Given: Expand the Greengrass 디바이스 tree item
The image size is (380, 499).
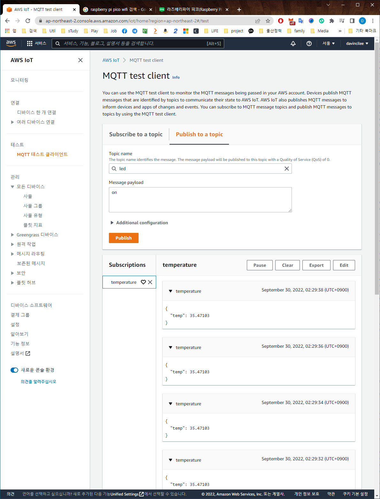Looking at the screenshot, I should pos(12,235).
